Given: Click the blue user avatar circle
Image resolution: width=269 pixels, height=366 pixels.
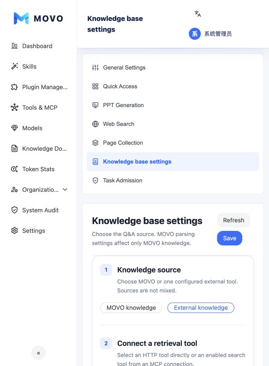Looking at the screenshot, I should [195, 34].
